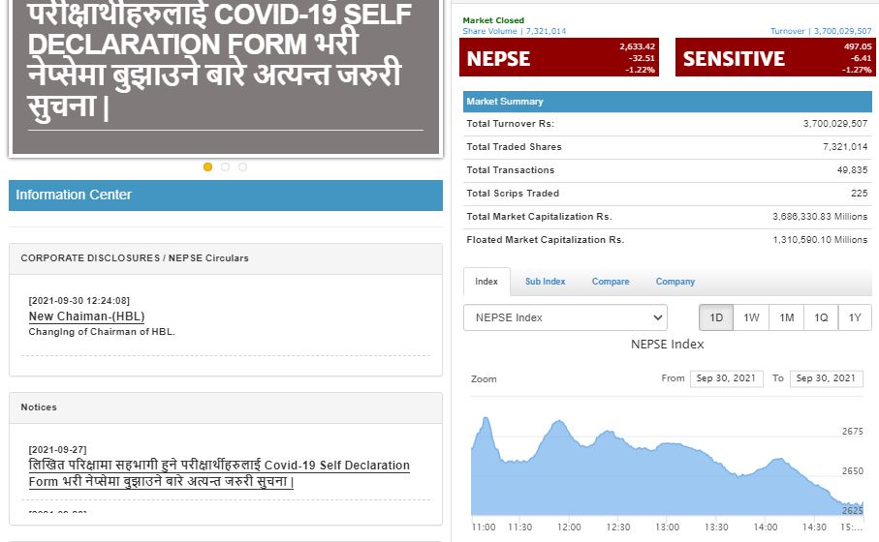879x542 pixels.
Task: Switch to the Index tab
Action: [487, 281]
